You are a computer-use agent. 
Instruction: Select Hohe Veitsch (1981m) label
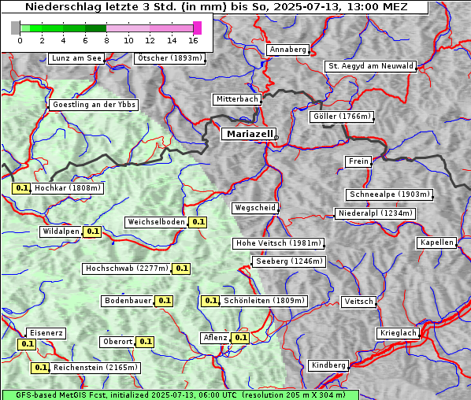point(279,243)
